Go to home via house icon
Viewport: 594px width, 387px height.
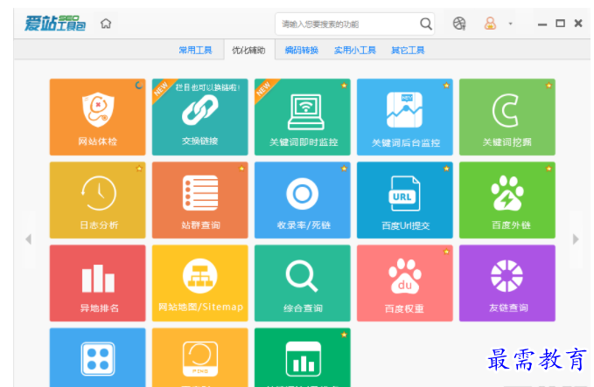(x=106, y=24)
